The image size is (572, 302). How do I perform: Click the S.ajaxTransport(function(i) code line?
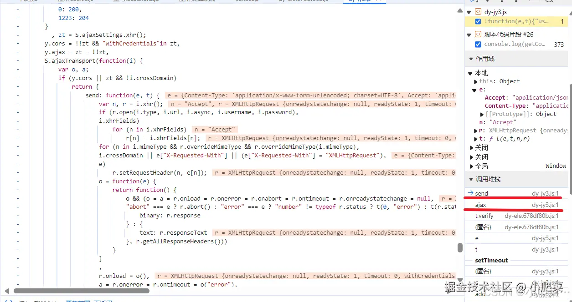coord(93,60)
